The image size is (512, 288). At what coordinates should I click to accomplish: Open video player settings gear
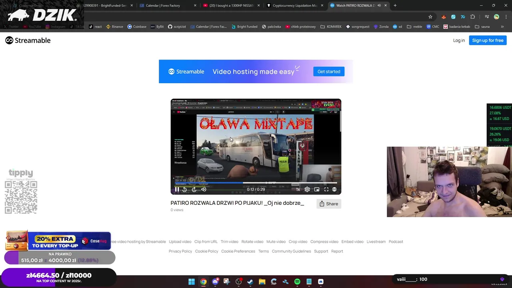[307, 190]
